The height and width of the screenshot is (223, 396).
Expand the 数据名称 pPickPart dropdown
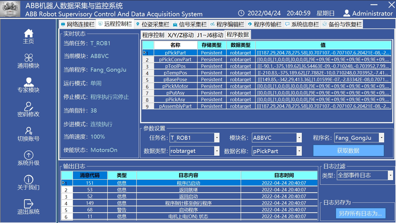tap(299, 151)
